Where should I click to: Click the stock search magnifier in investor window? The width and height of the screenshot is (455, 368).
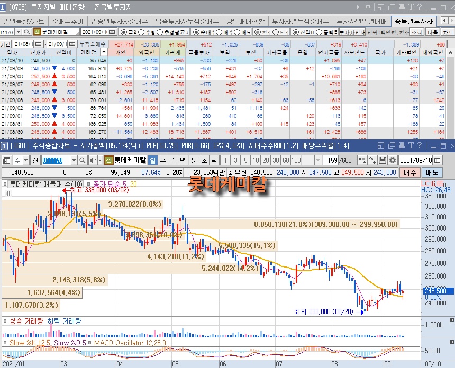(x=26, y=32)
